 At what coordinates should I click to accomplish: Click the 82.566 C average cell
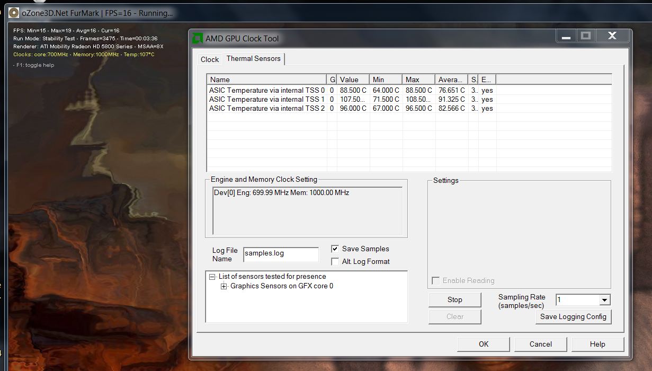452,108
